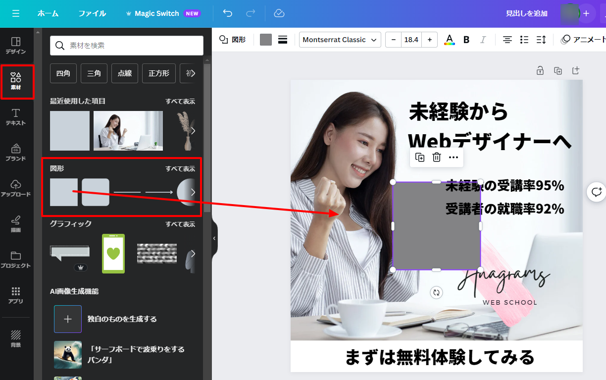Click the text alignment icon
The width and height of the screenshot is (606, 380).
pos(507,40)
